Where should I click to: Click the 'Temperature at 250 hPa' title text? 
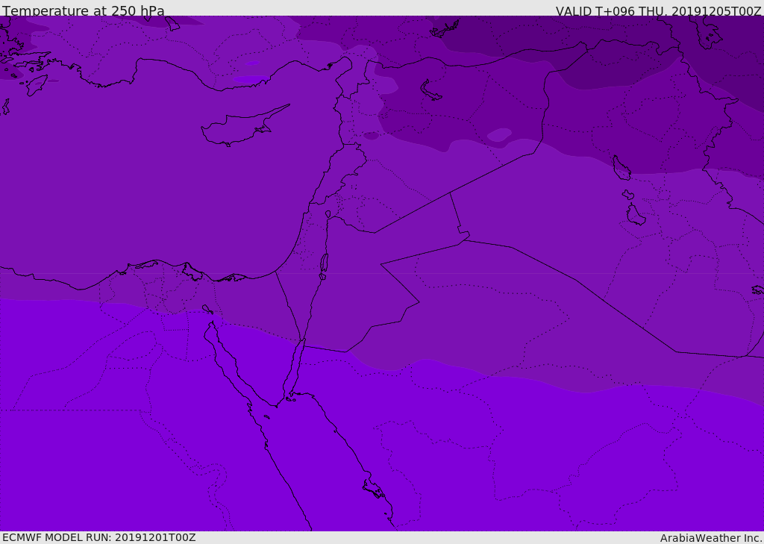coord(84,10)
